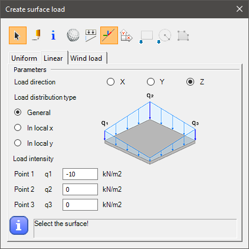Set load direction to Y
This screenshot has height=249, width=249.
coord(156,82)
